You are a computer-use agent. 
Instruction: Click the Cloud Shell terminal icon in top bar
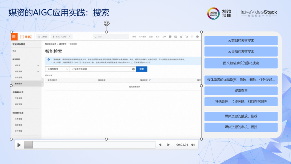[x=176, y=37]
